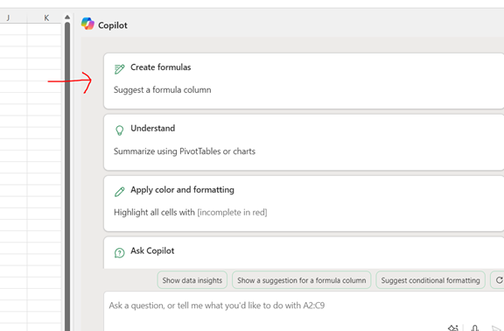Select the Understand card to summarize data
The height and width of the screenshot is (331, 504).
(x=304, y=142)
